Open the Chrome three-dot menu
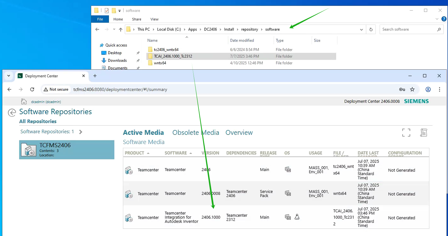This screenshot has height=236, width=448. pyautogui.click(x=440, y=89)
